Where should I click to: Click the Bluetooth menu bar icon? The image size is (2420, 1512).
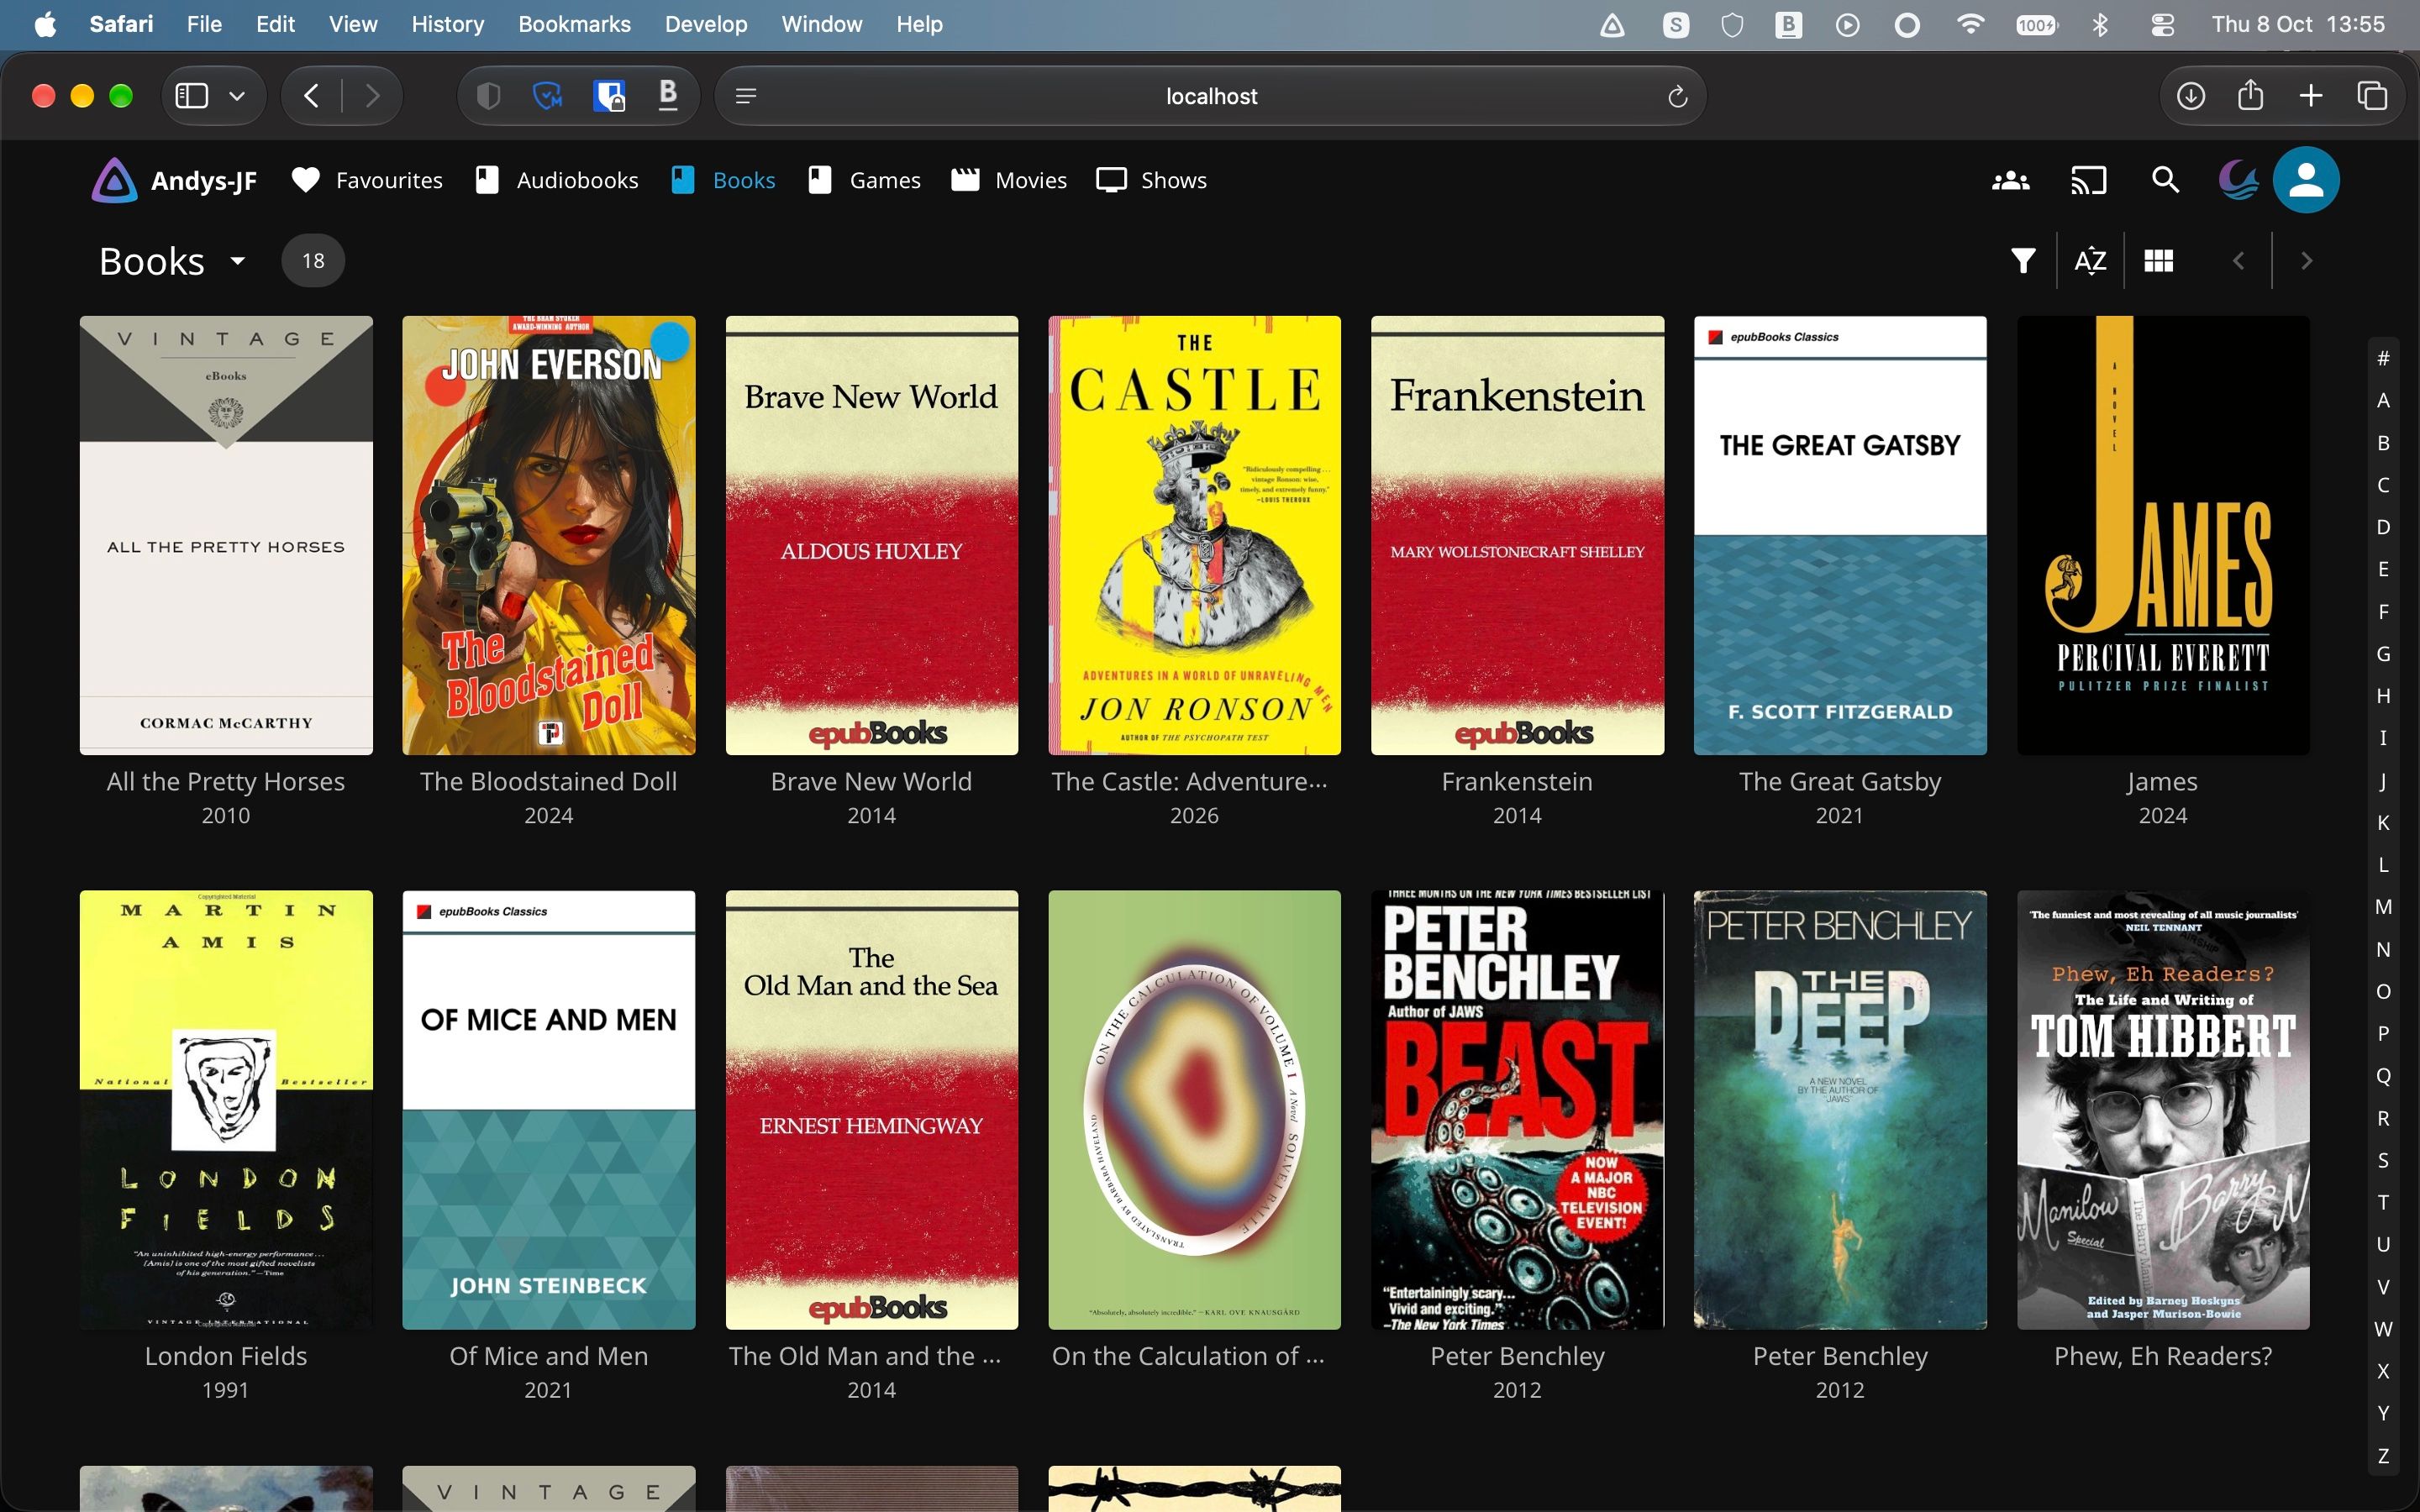click(x=2100, y=24)
